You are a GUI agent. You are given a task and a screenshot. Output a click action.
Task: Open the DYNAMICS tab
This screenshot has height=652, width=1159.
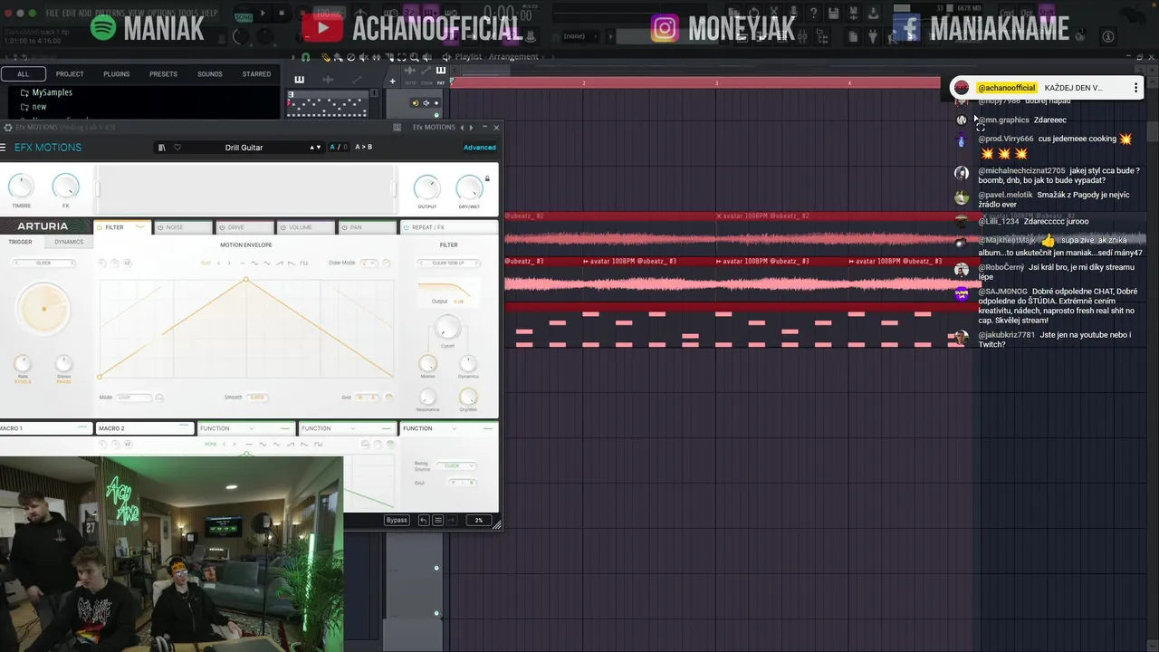69,242
